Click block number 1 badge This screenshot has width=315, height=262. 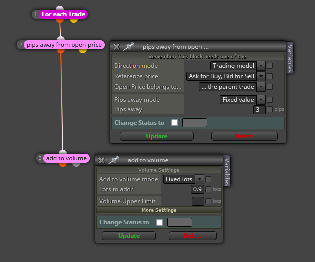[36, 14]
